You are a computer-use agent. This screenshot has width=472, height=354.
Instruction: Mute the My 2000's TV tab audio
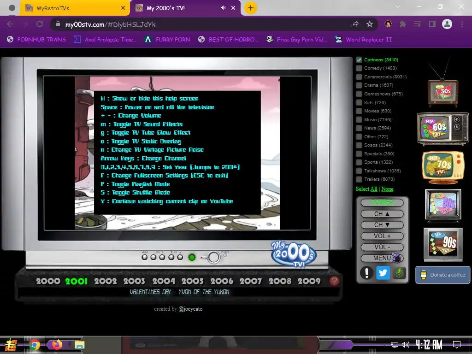[224, 8]
